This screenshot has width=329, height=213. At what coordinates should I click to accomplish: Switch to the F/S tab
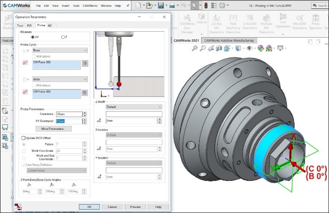30,26
